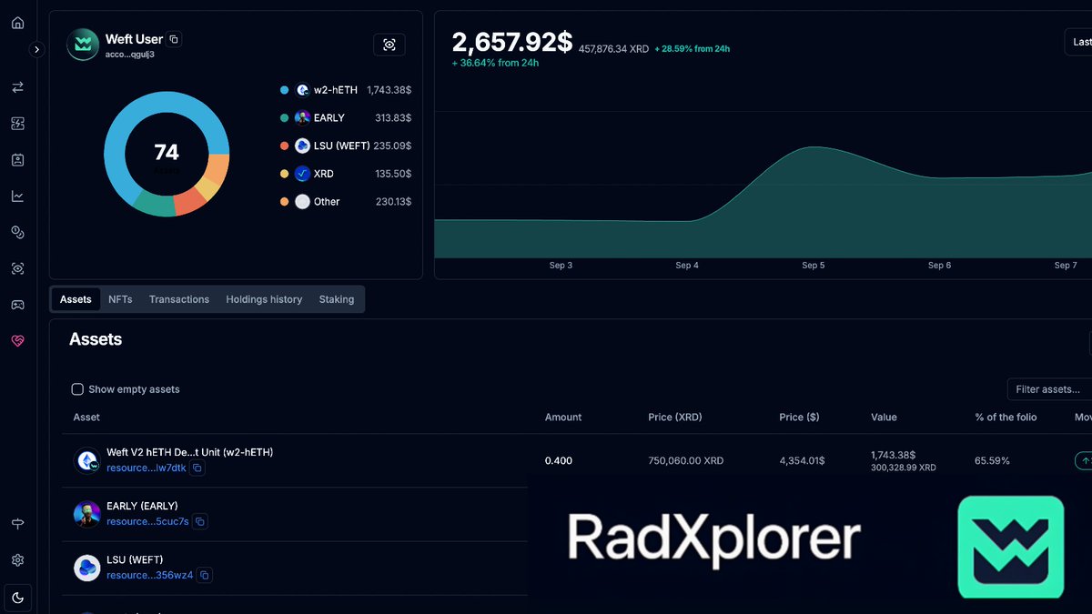Copy the w2-hETH resource address
This screenshot has height=614, width=1092.
pos(197,468)
